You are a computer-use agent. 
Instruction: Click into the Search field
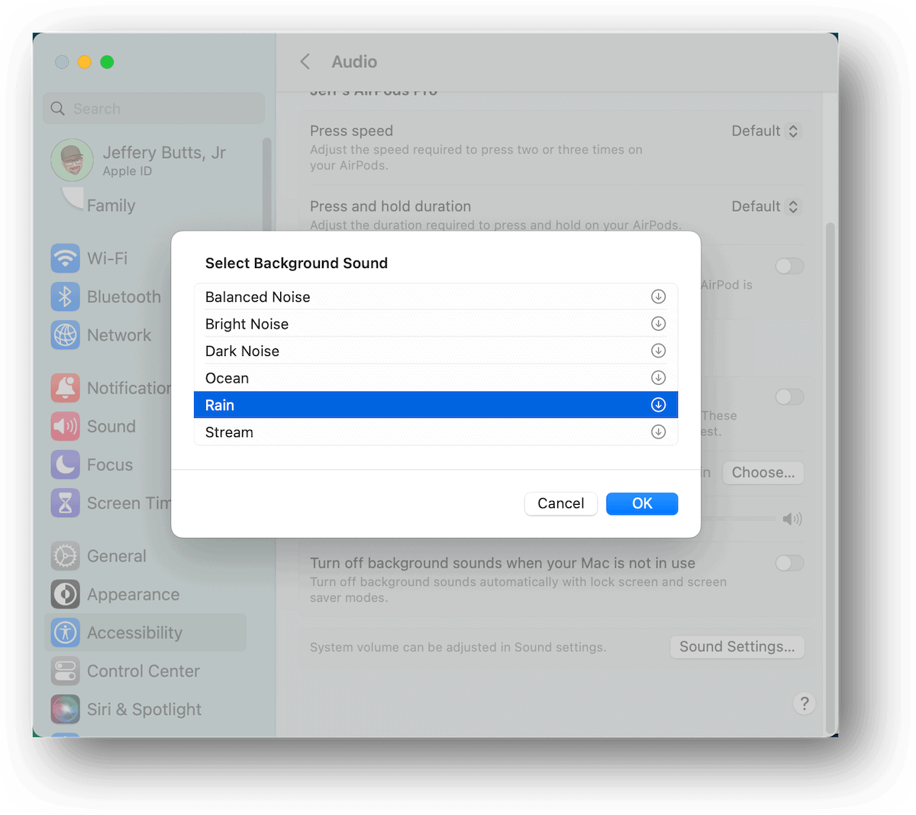pyautogui.click(x=154, y=108)
